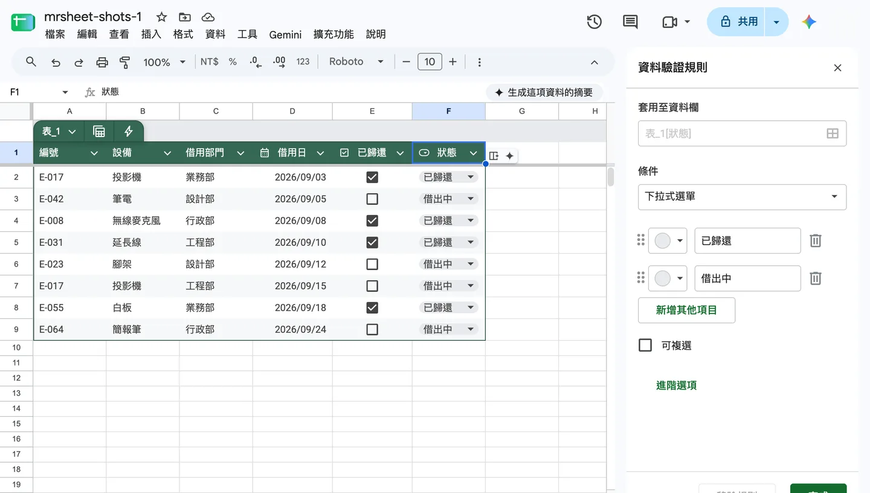Viewport: 870px width, 493px height.
Task: Open the Roboto font dropdown
Action: click(356, 62)
